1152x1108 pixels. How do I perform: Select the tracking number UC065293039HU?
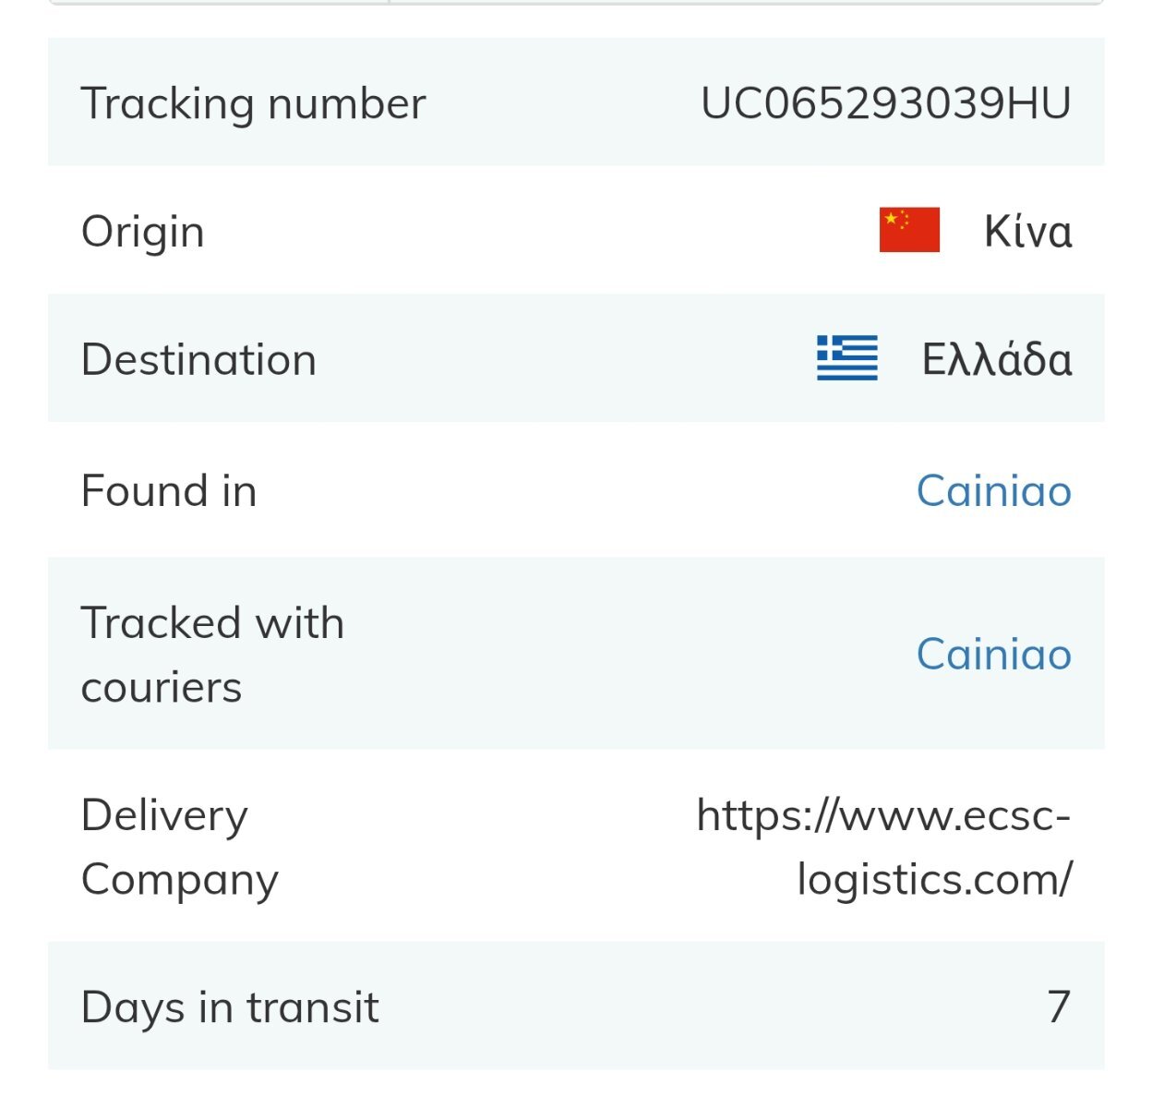coord(886,102)
